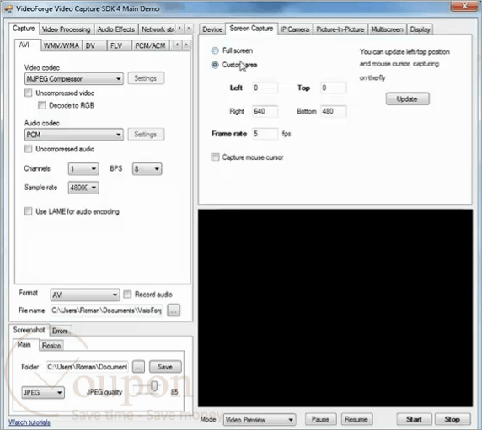Browse for output file name
Viewport: 482px width, 430px height.
pyautogui.click(x=174, y=311)
